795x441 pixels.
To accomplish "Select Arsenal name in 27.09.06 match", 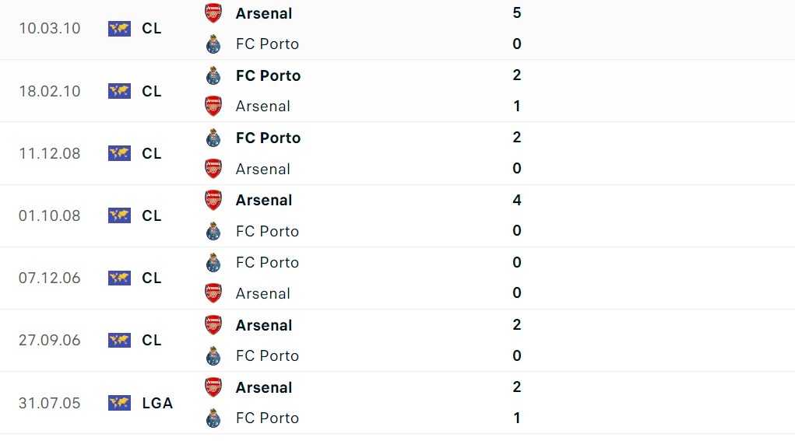I will [x=264, y=325].
